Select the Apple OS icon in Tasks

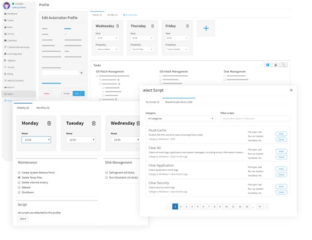point(276,65)
